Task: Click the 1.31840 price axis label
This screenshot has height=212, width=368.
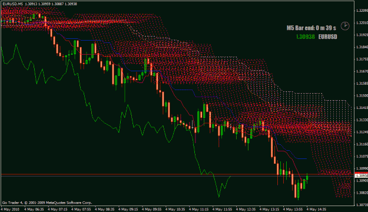Action: [x=362, y=47]
